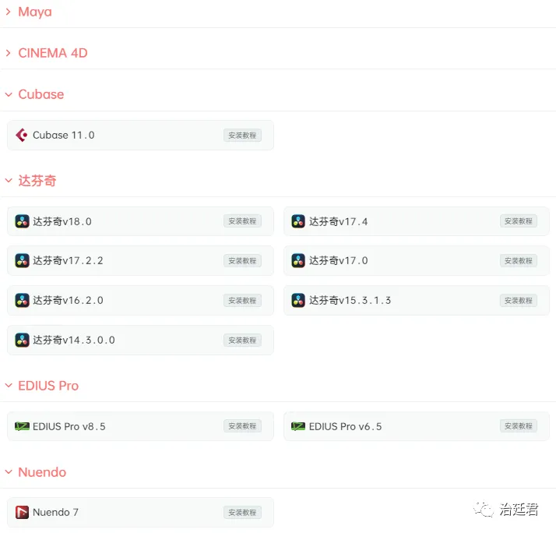Screen dimensions: 556x533
Task: Open 安装教程 for 达芬奇v17.4
Action: tap(519, 221)
